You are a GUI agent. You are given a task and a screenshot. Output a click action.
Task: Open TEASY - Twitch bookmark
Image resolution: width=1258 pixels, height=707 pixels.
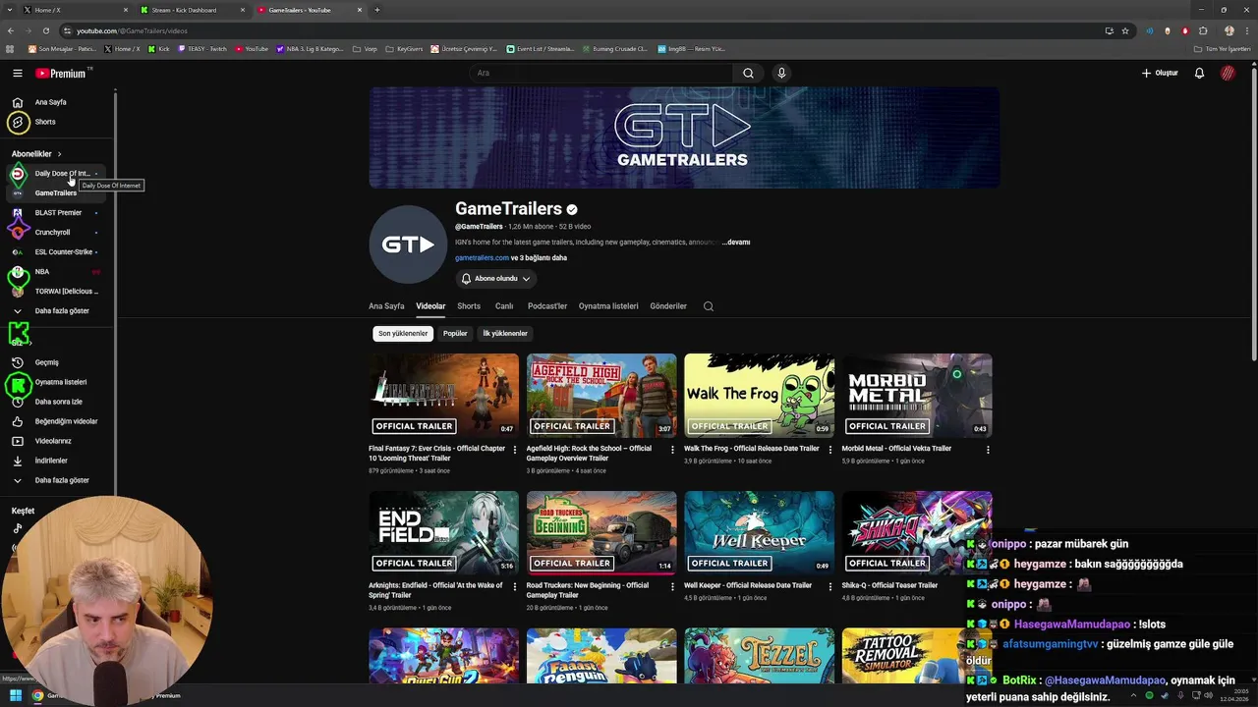click(x=203, y=48)
